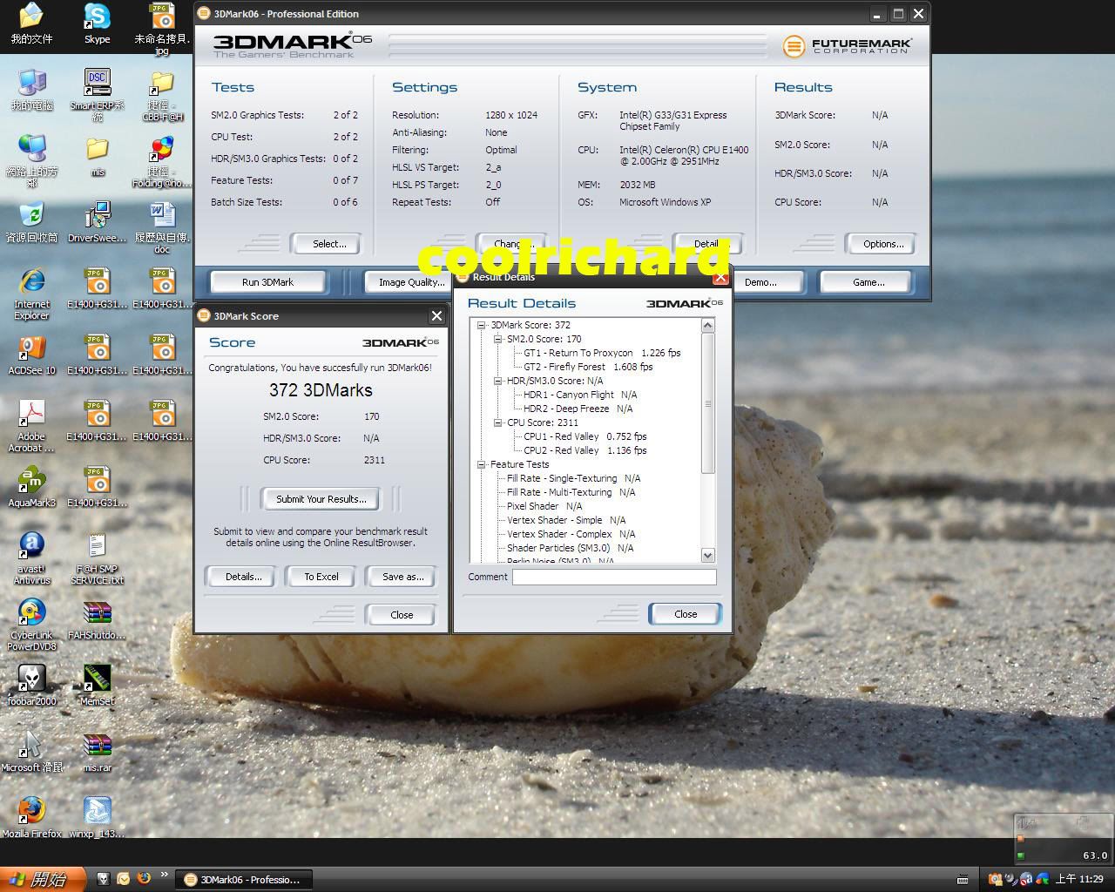This screenshot has height=892, width=1115.
Task: Export score with To Excel button
Action: [x=321, y=577]
